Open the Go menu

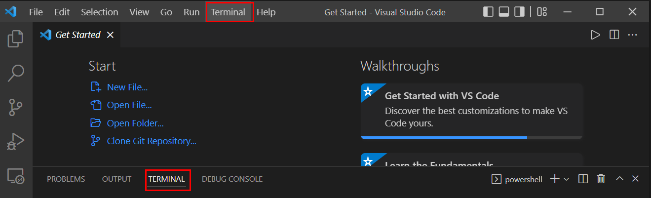point(166,12)
